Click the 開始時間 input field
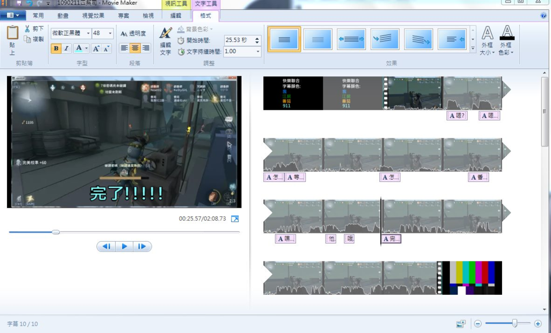 239,40
